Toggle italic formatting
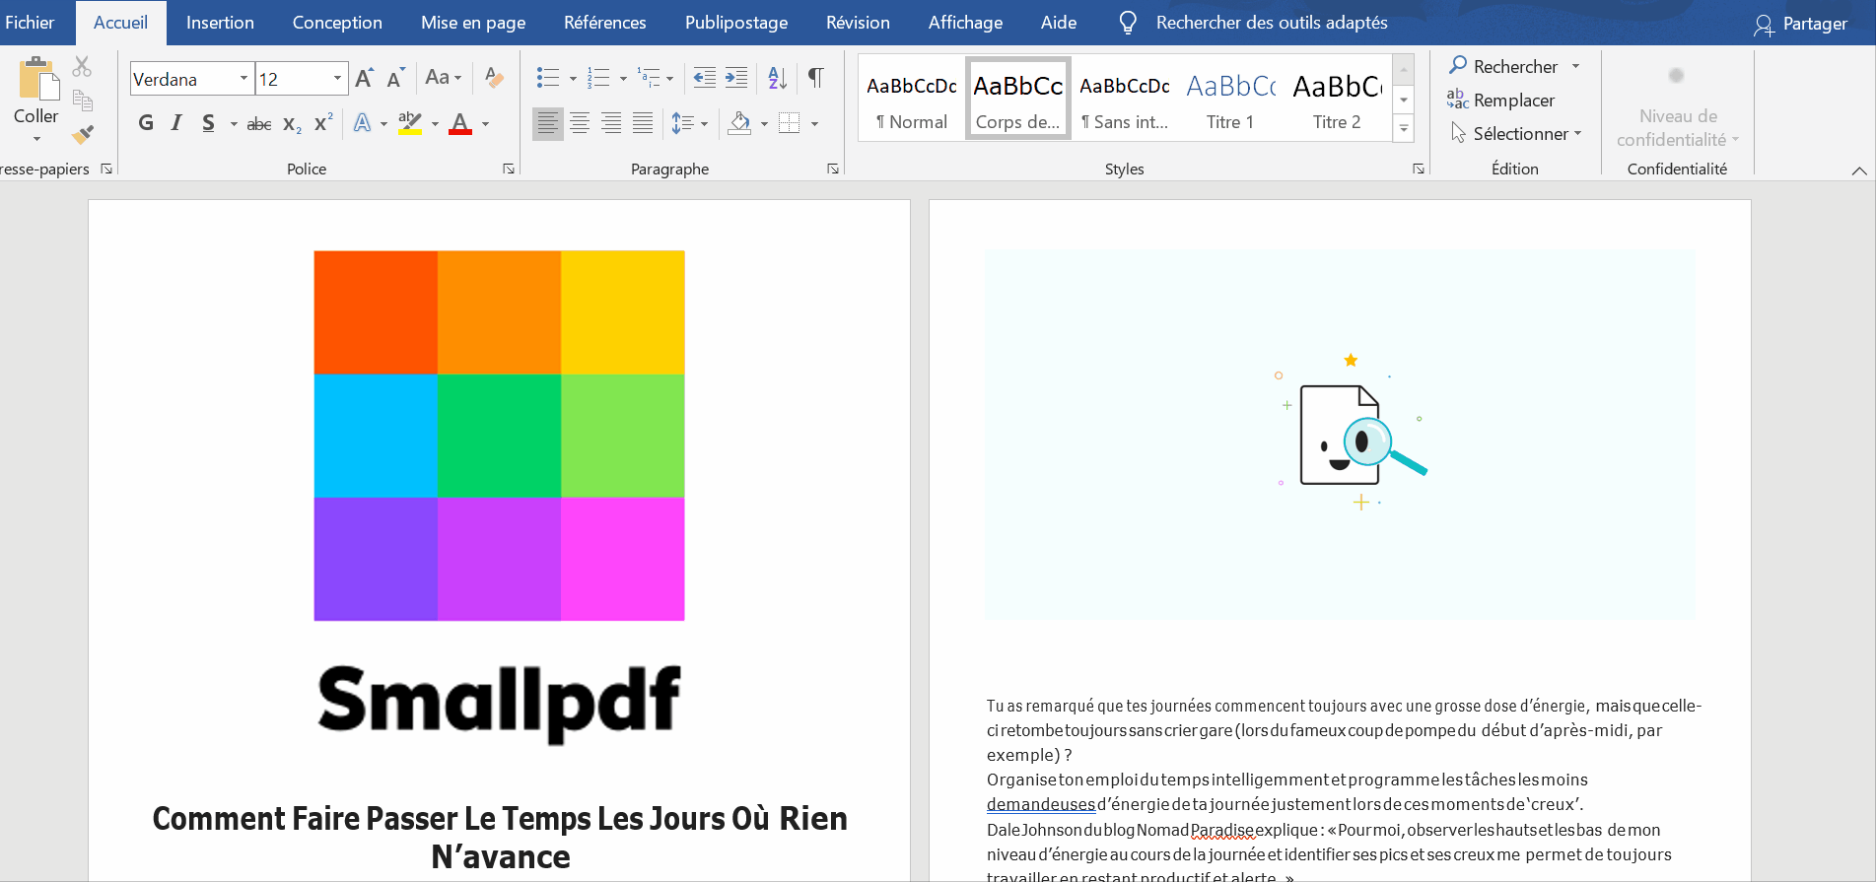1876x882 pixels. 176,123
